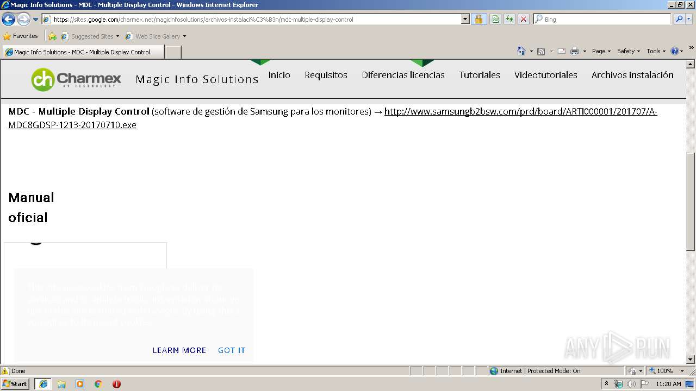The height and width of the screenshot is (391, 696).
Task: Click the Protected Mode status text
Action: pos(540,371)
